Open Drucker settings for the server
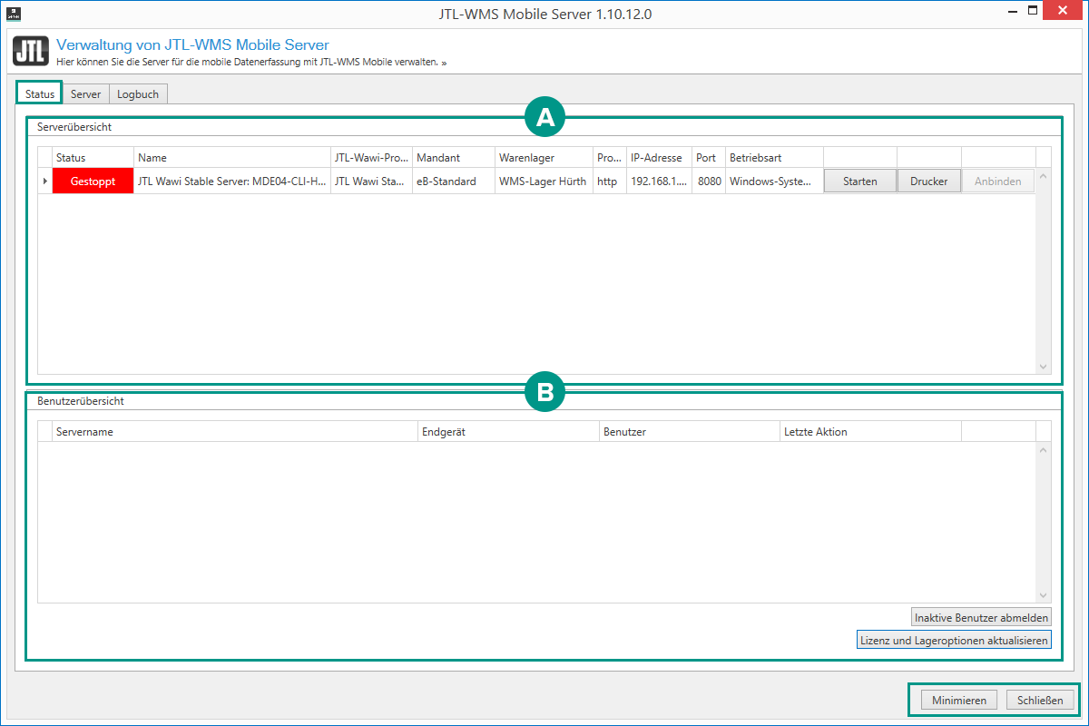The height and width of the screenshot is (726, 1089). click(x=928, y=181)
